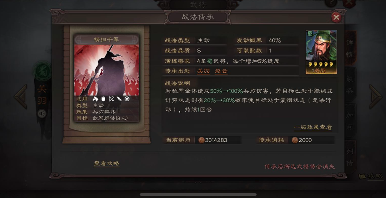Click the siege wheel troop type icon
Viewport: 386px width, 198px height.
tap(127, 99)
